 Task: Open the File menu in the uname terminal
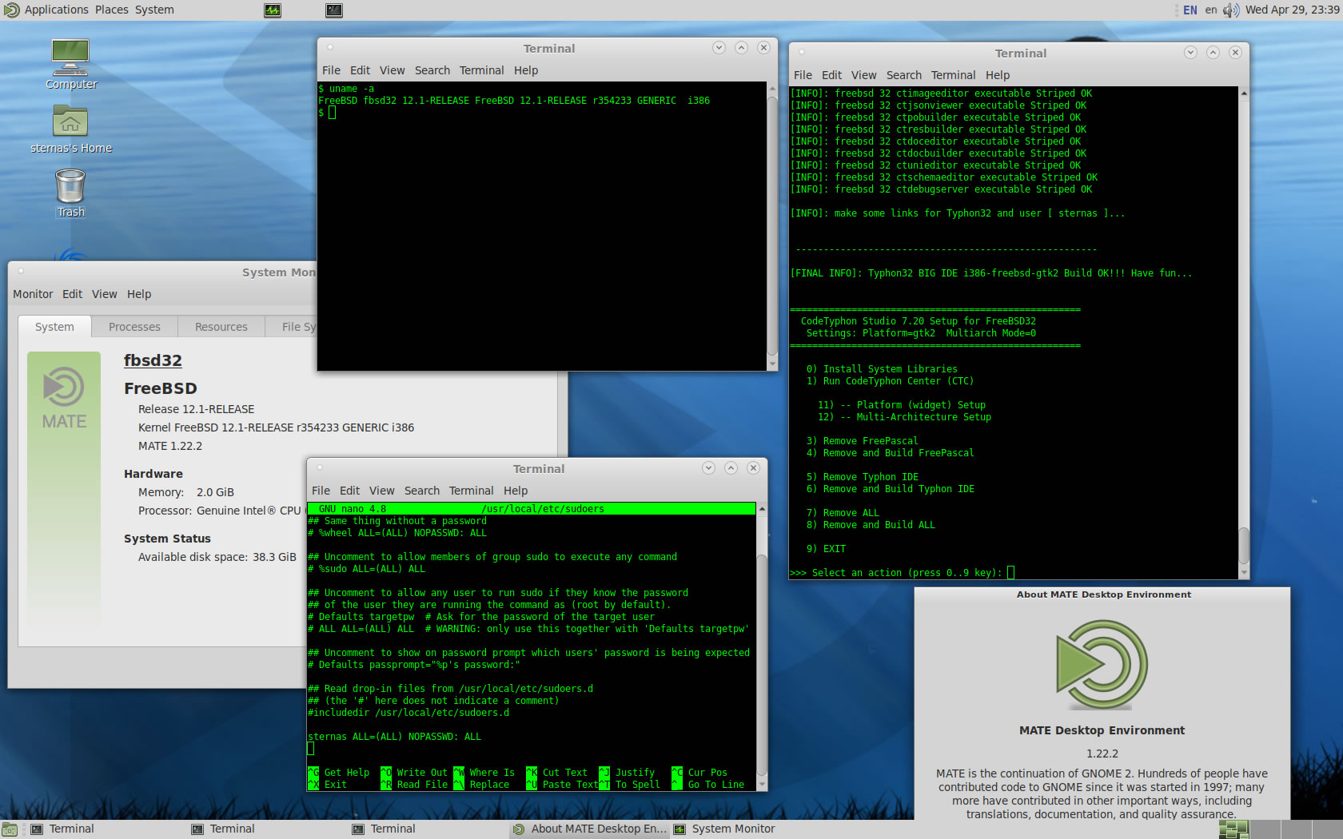331,70
